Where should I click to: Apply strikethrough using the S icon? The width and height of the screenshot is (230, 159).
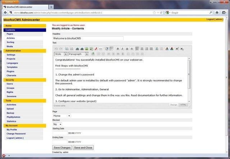132,49
